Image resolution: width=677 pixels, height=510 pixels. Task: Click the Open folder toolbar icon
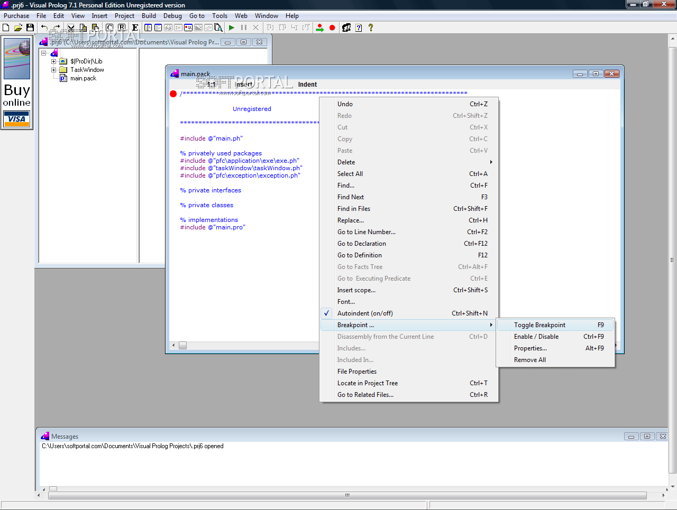click(18, 27)
